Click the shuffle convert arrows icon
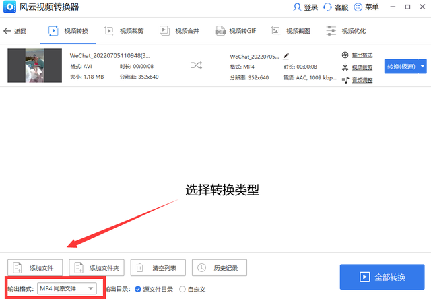 tap(197, 65)
